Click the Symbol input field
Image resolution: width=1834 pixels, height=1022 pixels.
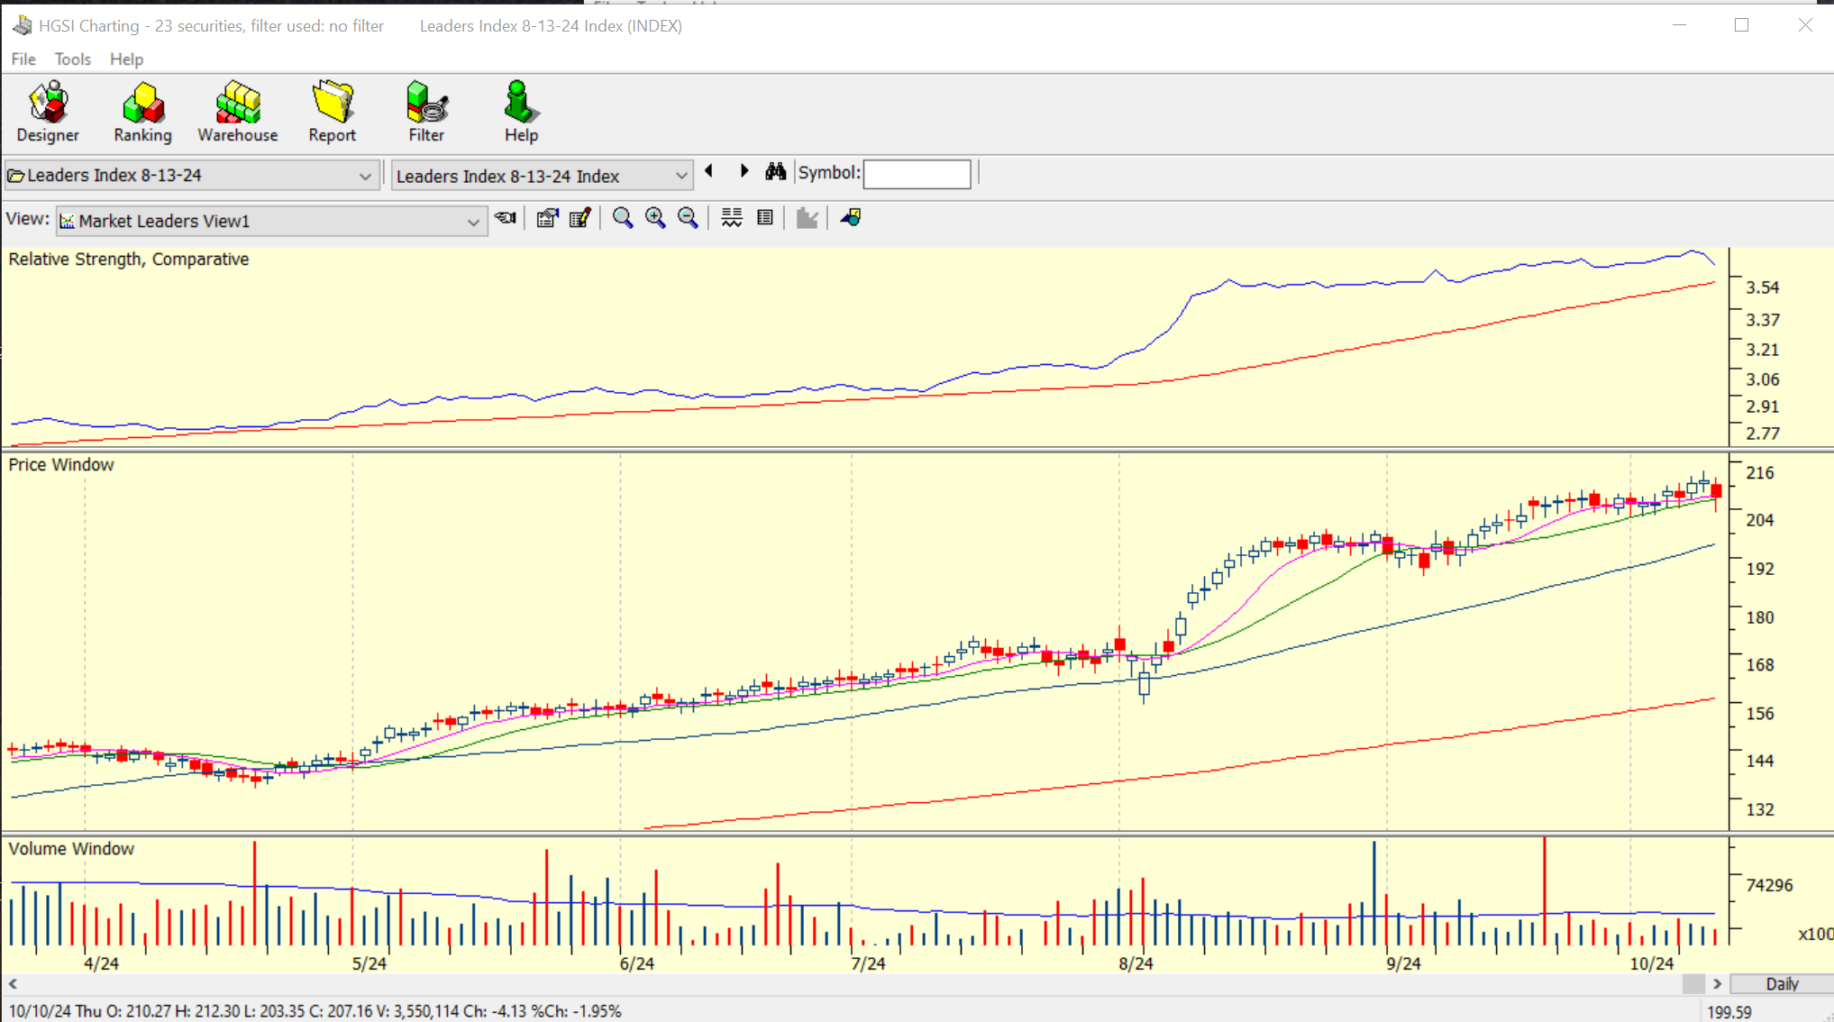pyautogui.click(x=917, y=174)
